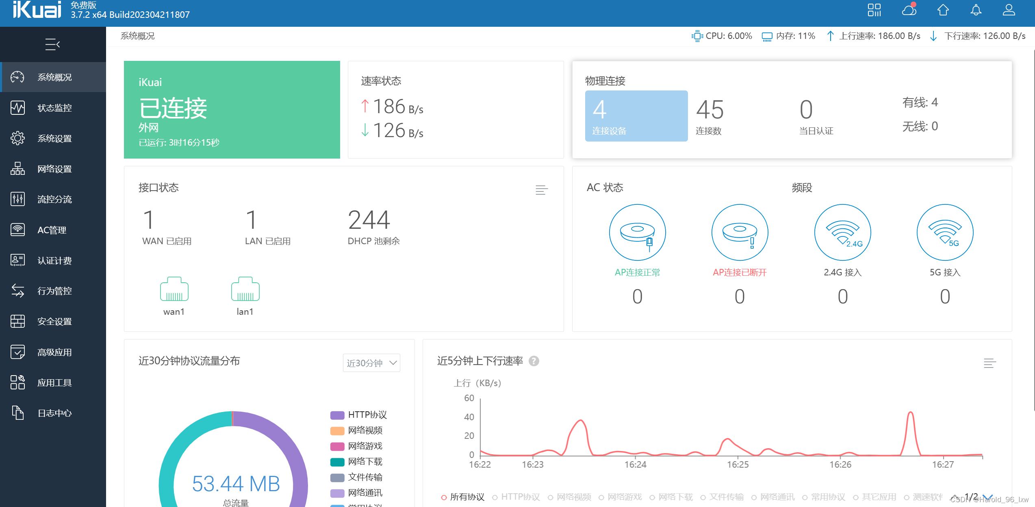Click the AP connected normally icon

(x=637, y=232)
